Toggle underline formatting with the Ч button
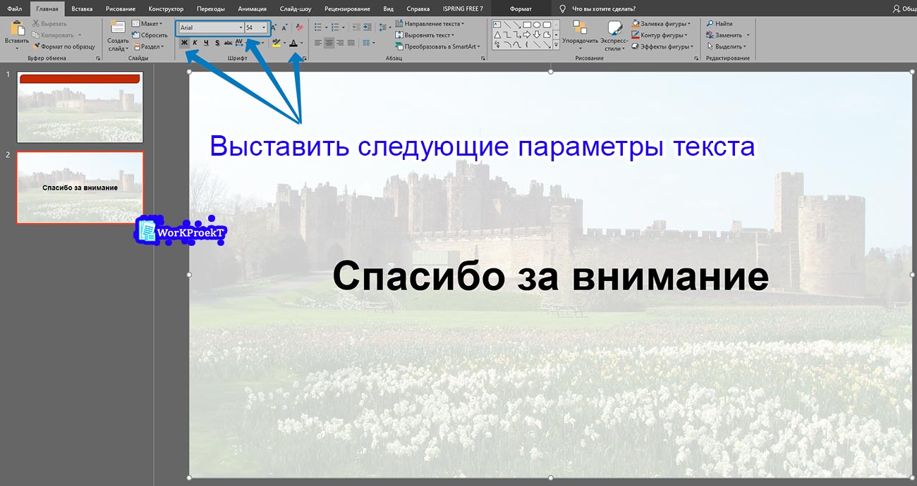Image resolution: width=917 pixels, height=486 pixels. [x=206, y=42]
